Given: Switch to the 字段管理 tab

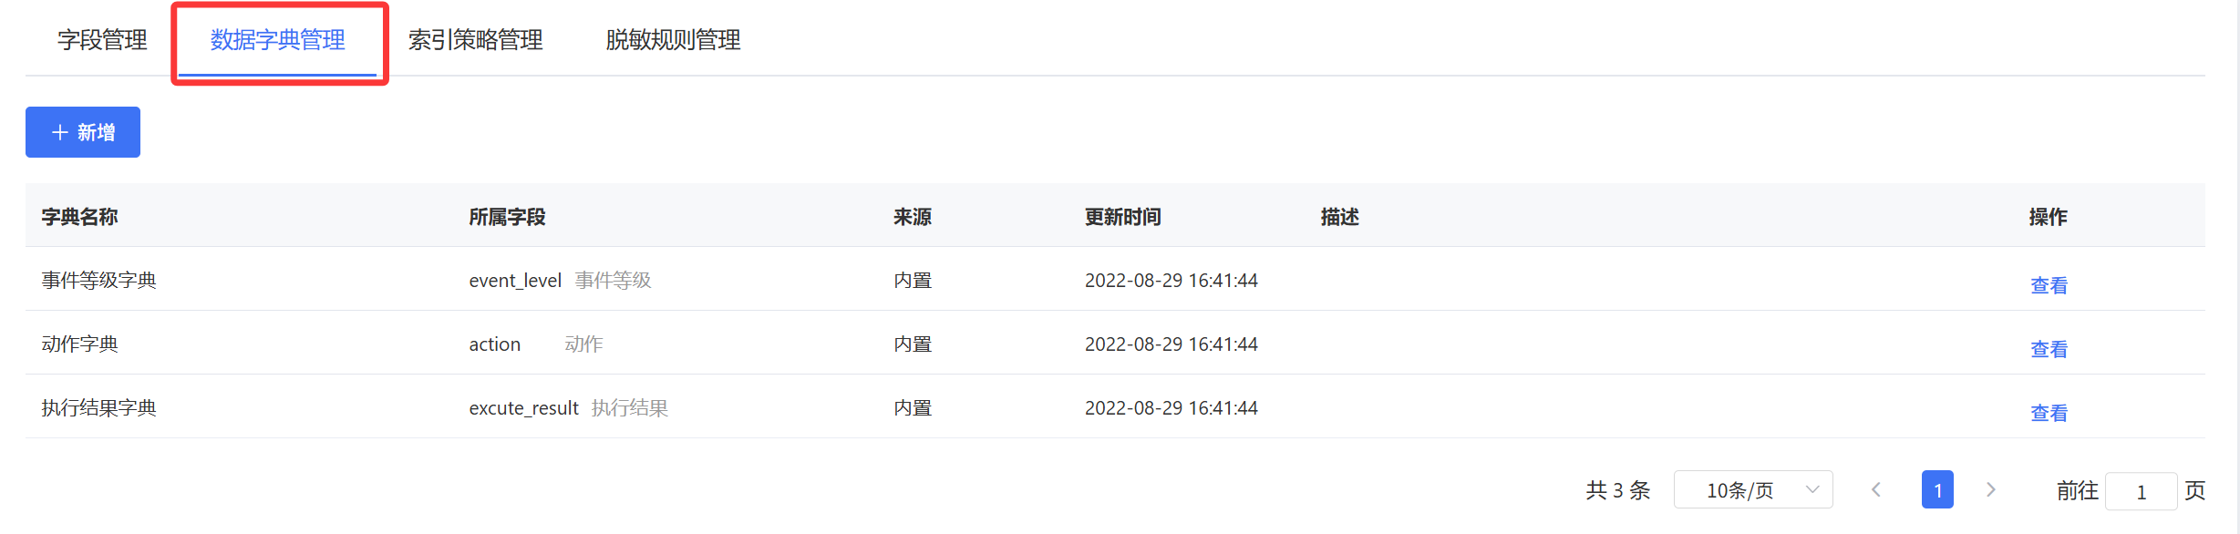Looking at the screenshot, I should (x=102, y=40).
